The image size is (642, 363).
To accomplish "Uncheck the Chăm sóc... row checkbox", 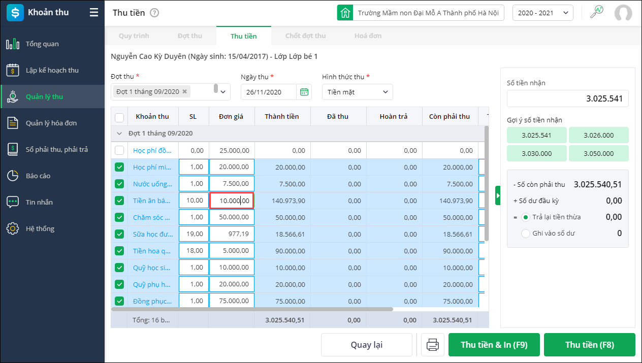I will click(x=119, y=217).
